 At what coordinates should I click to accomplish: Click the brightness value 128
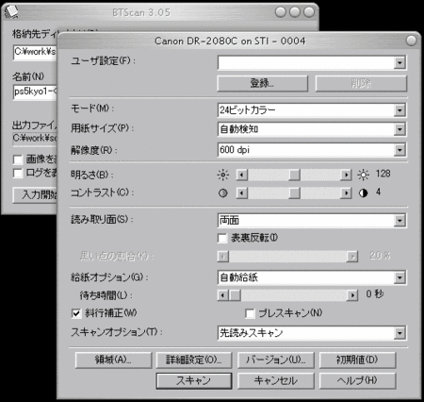(383, 174)
